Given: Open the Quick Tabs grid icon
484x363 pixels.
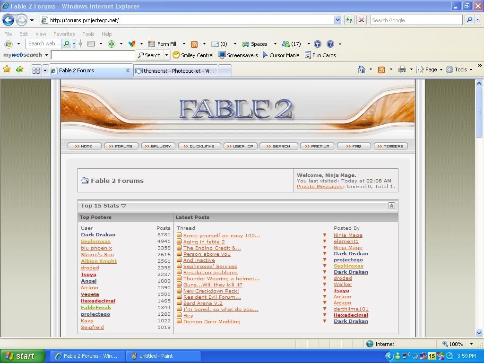Looking at the screenshot, I should click(x=36, y=71).
